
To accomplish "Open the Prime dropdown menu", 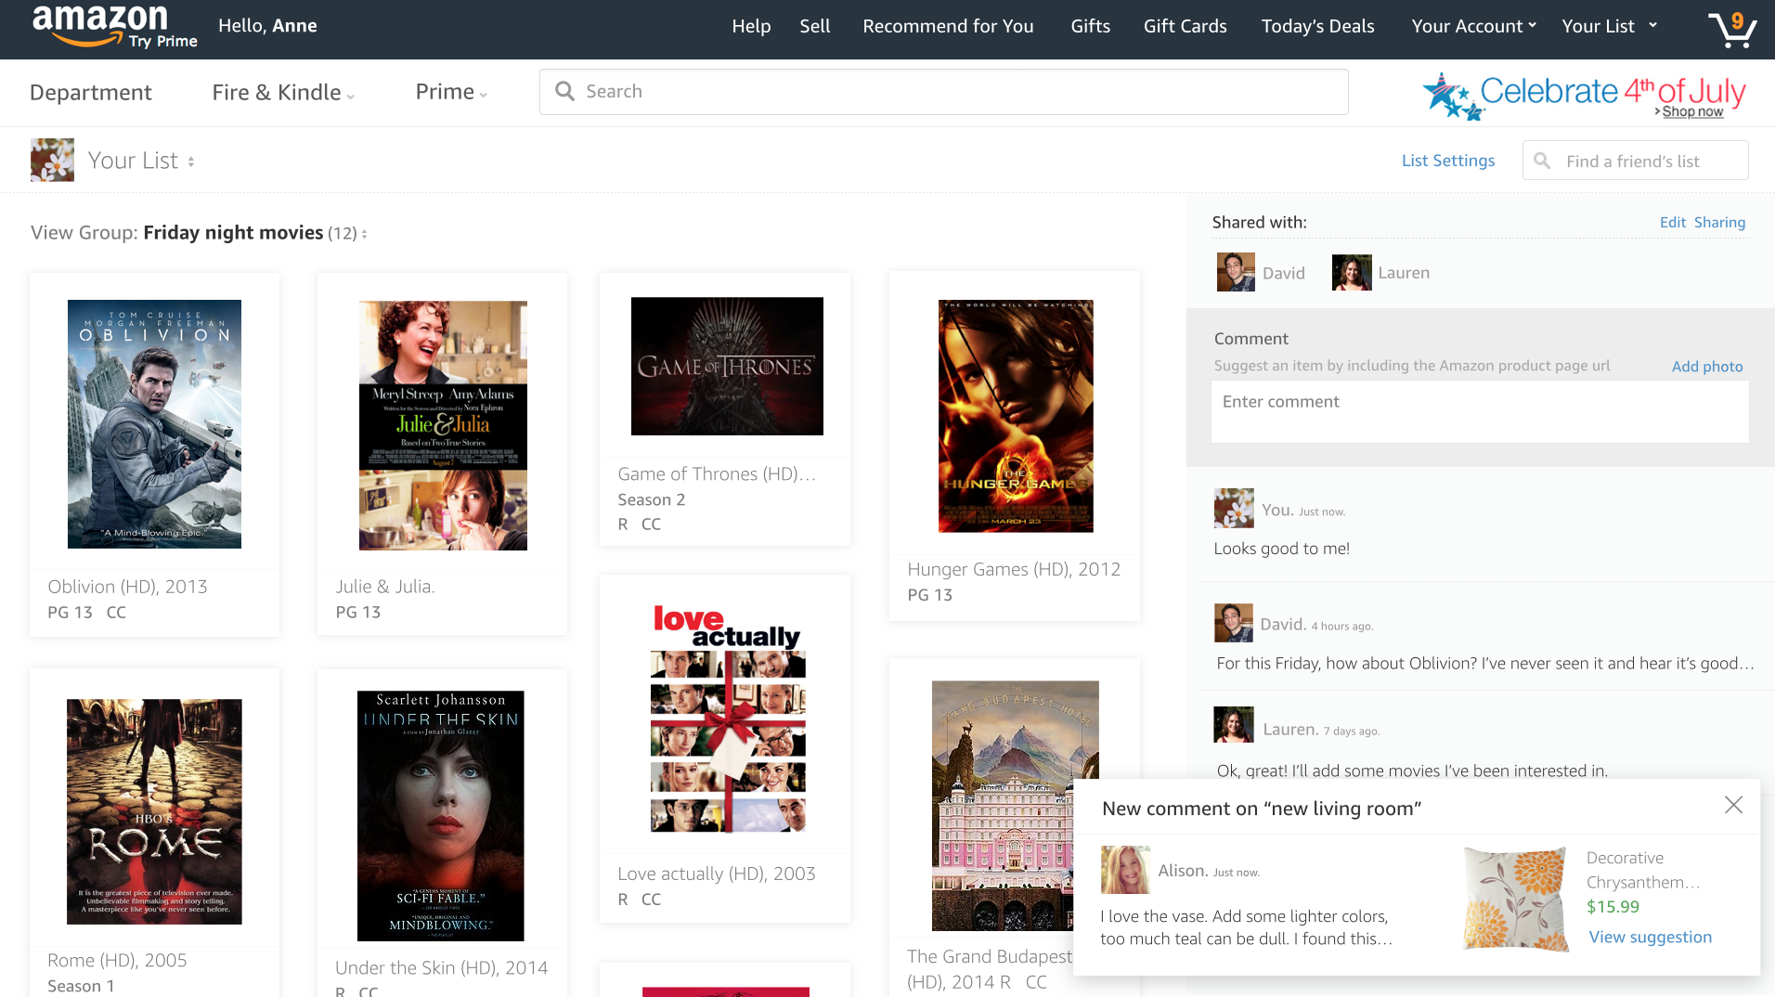I will 451,92.
